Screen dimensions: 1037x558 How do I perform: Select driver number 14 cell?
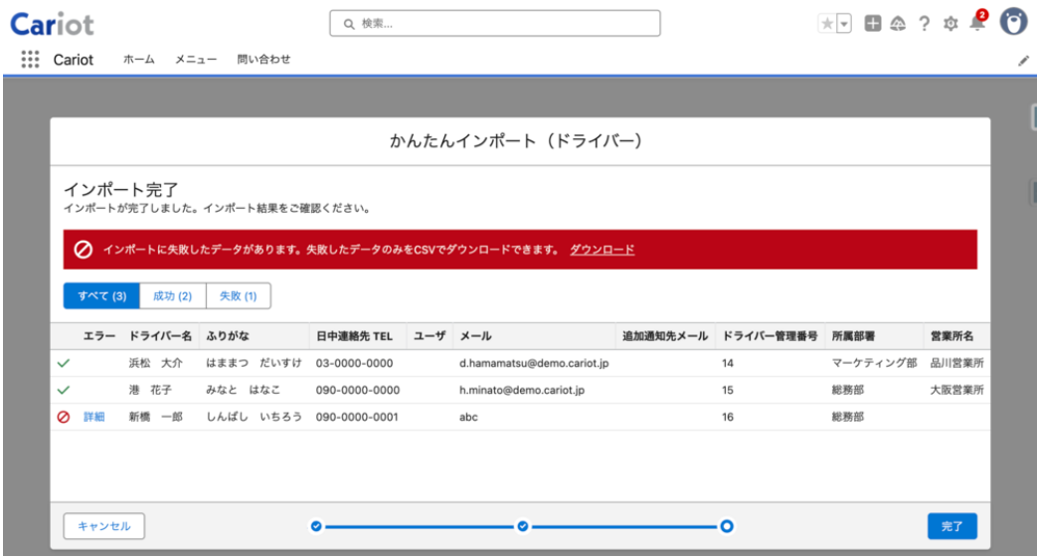click(x=728, y=363)
